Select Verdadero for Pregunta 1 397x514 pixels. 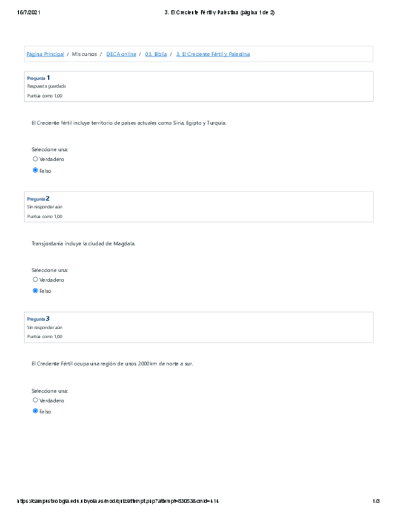[x=35, y=159]
